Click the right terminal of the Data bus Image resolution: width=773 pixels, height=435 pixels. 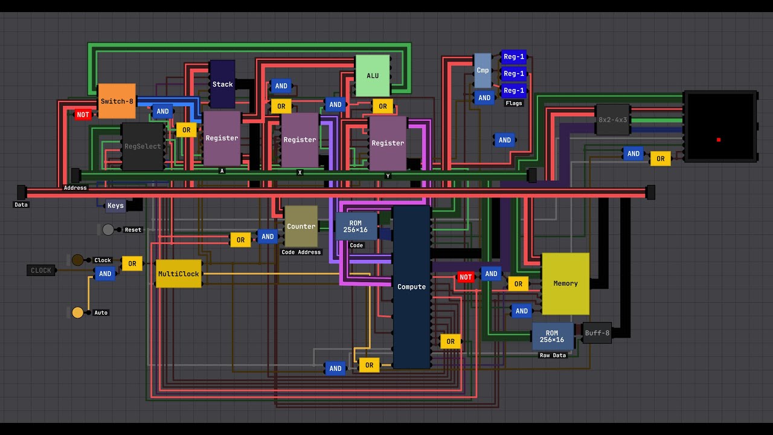pyautogui.click(x=650, y=193)
